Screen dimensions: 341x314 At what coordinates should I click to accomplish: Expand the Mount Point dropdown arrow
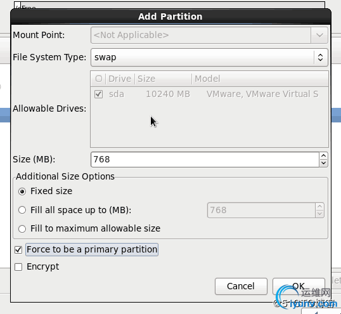pyautogui.click(x=319, y=35)
